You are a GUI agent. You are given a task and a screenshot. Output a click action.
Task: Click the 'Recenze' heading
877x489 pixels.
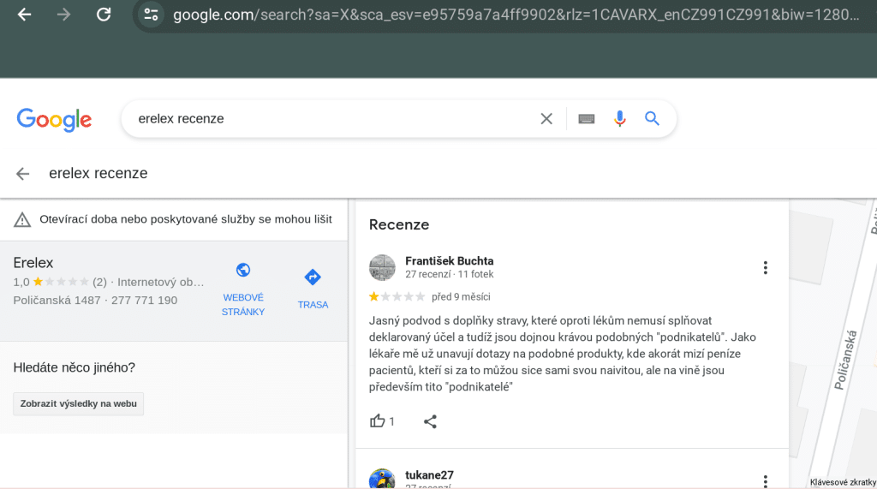pos(399,225)
